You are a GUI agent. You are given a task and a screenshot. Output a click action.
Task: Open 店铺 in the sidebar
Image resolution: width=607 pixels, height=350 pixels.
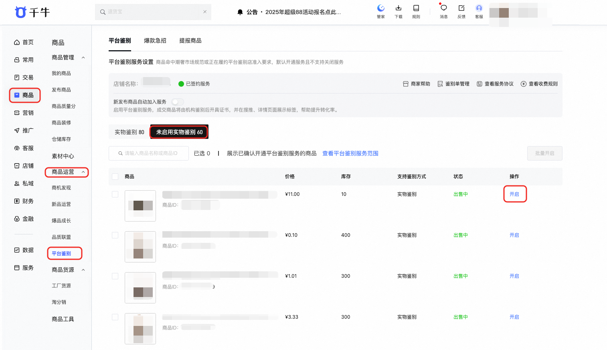(x=24, y=166)
